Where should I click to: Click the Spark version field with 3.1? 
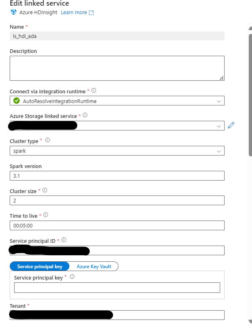pyautogui.click(x=117, y=176)
